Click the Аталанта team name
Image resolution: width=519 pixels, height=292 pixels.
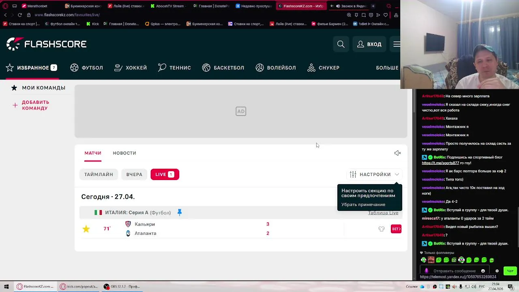click(x=146, y=233)
